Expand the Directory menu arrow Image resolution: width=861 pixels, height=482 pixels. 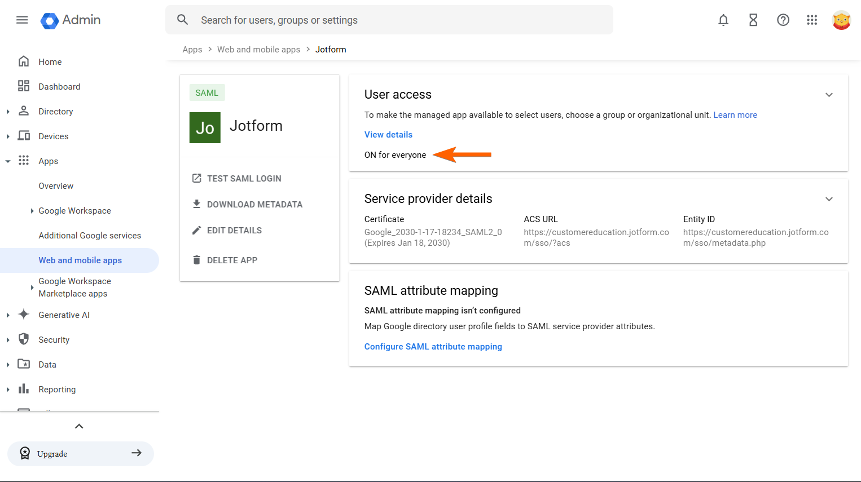point(8,112)
